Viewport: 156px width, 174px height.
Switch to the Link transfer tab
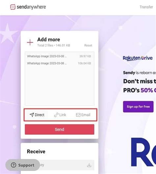click(60, 115)
